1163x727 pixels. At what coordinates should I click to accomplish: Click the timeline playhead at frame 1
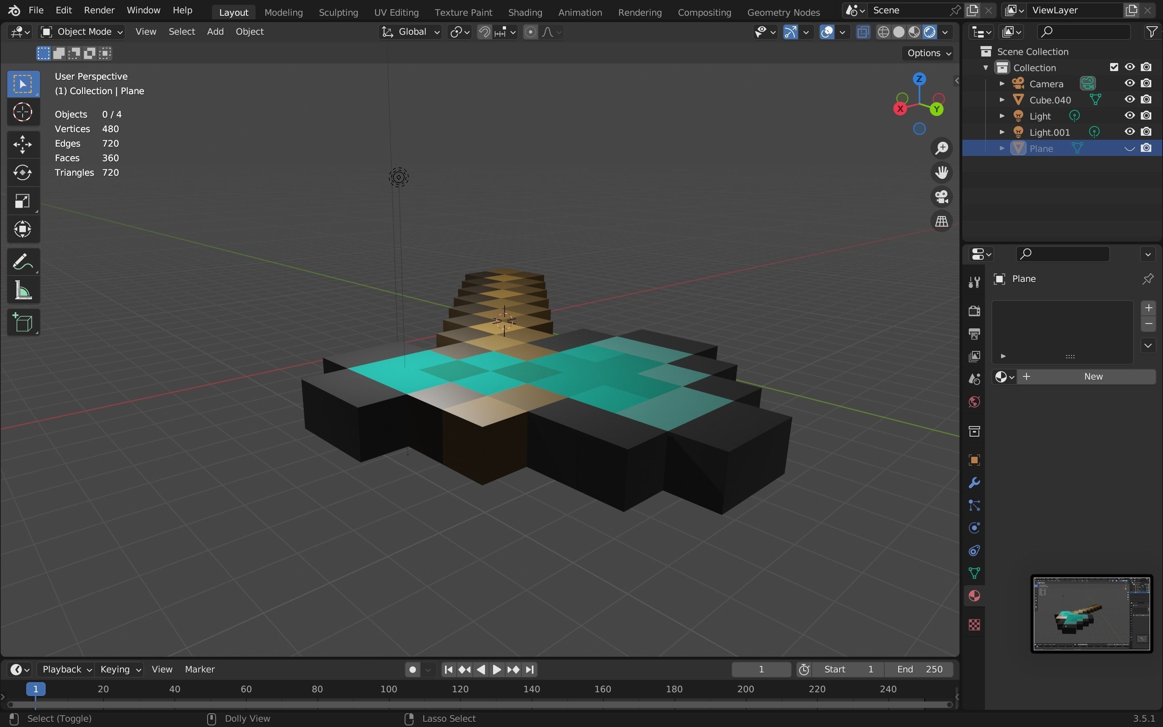[36, 689]
